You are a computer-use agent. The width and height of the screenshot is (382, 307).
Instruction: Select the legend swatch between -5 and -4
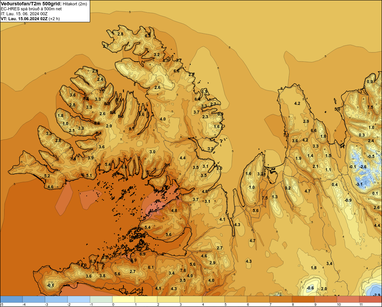11,299
